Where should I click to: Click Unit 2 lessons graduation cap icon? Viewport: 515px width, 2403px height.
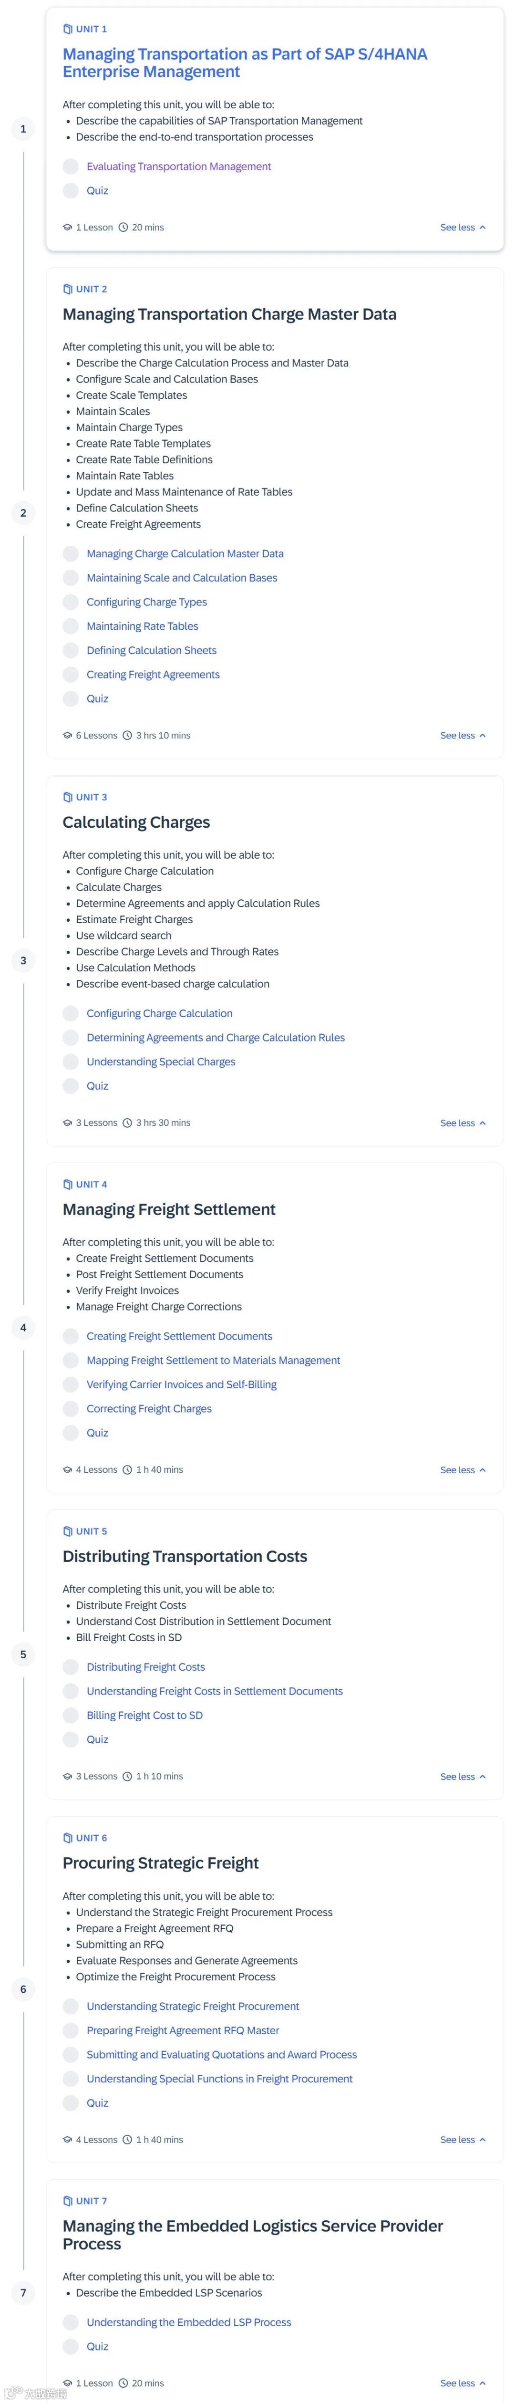[67, 736]
